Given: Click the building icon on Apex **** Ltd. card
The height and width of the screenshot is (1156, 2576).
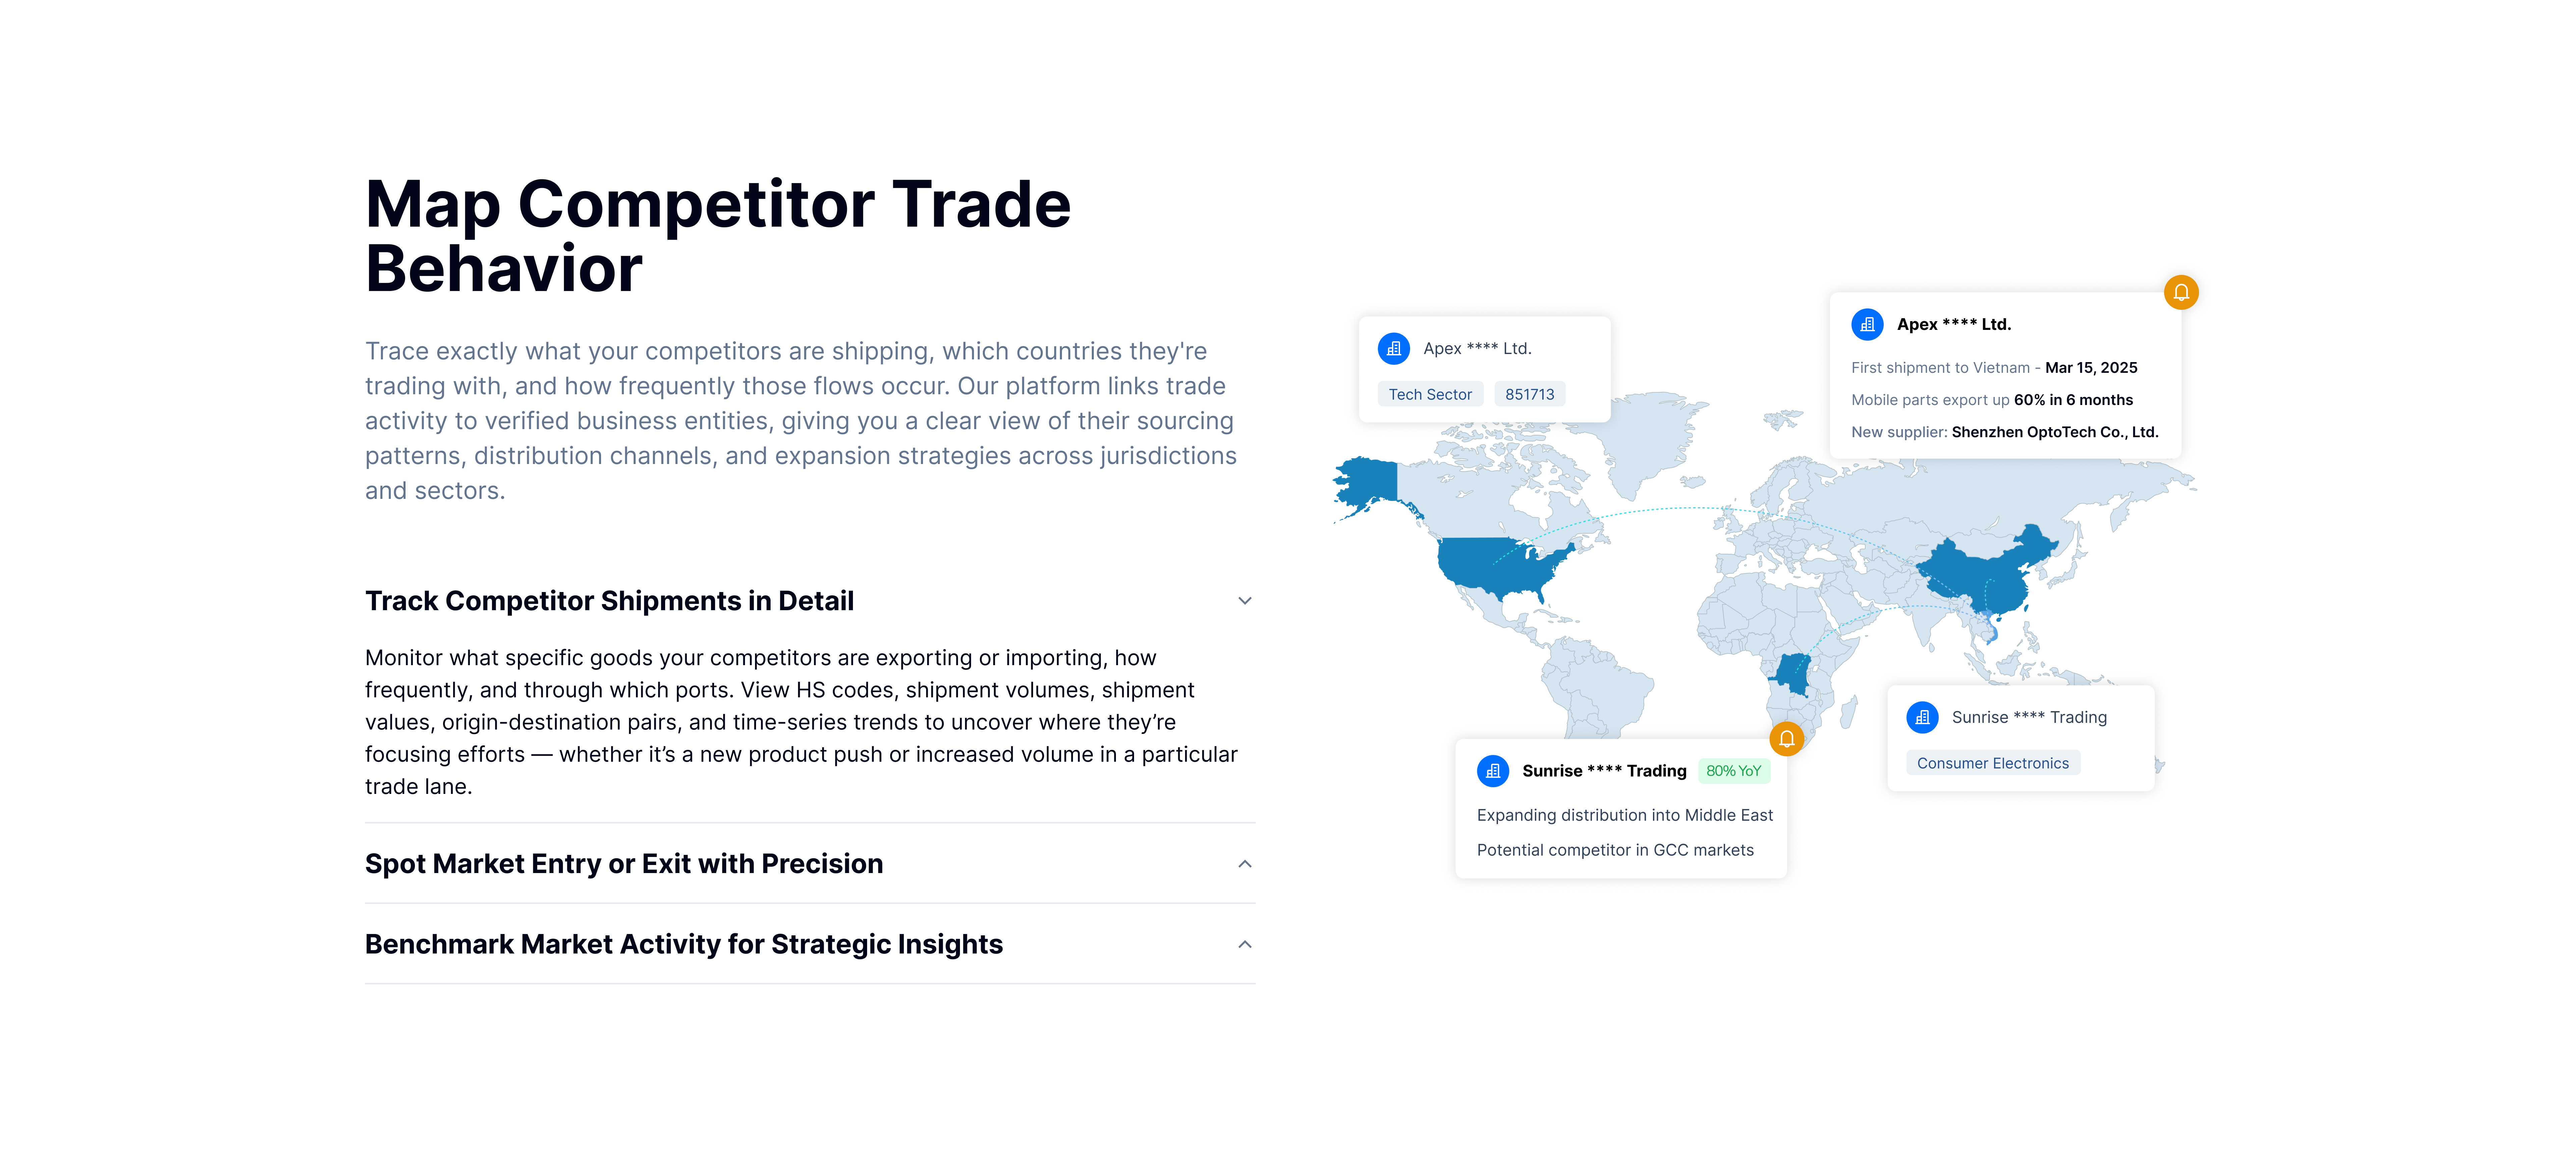Looking at the screenshot, I should click(x=1868, y=325).
